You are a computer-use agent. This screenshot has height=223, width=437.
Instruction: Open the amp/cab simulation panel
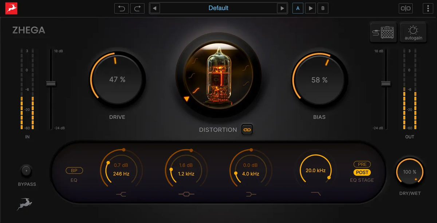click(383, 32)
